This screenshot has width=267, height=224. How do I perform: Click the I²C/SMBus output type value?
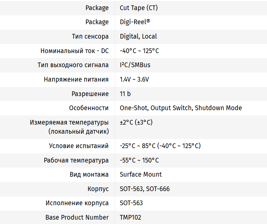(135, 65)
